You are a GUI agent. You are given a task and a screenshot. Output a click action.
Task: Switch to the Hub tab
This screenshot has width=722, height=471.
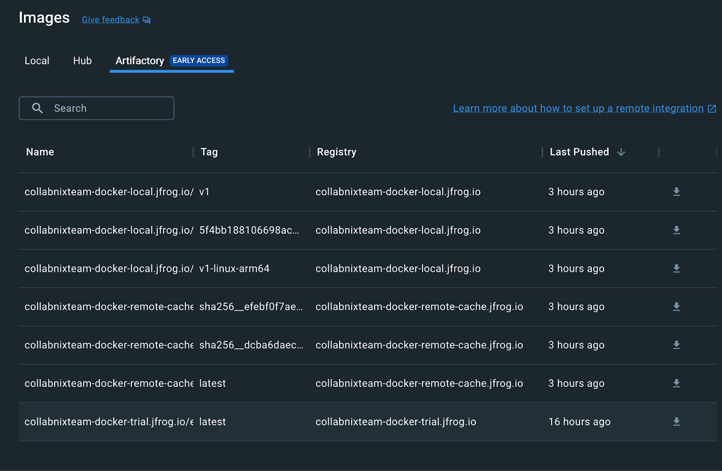[83, 60]
